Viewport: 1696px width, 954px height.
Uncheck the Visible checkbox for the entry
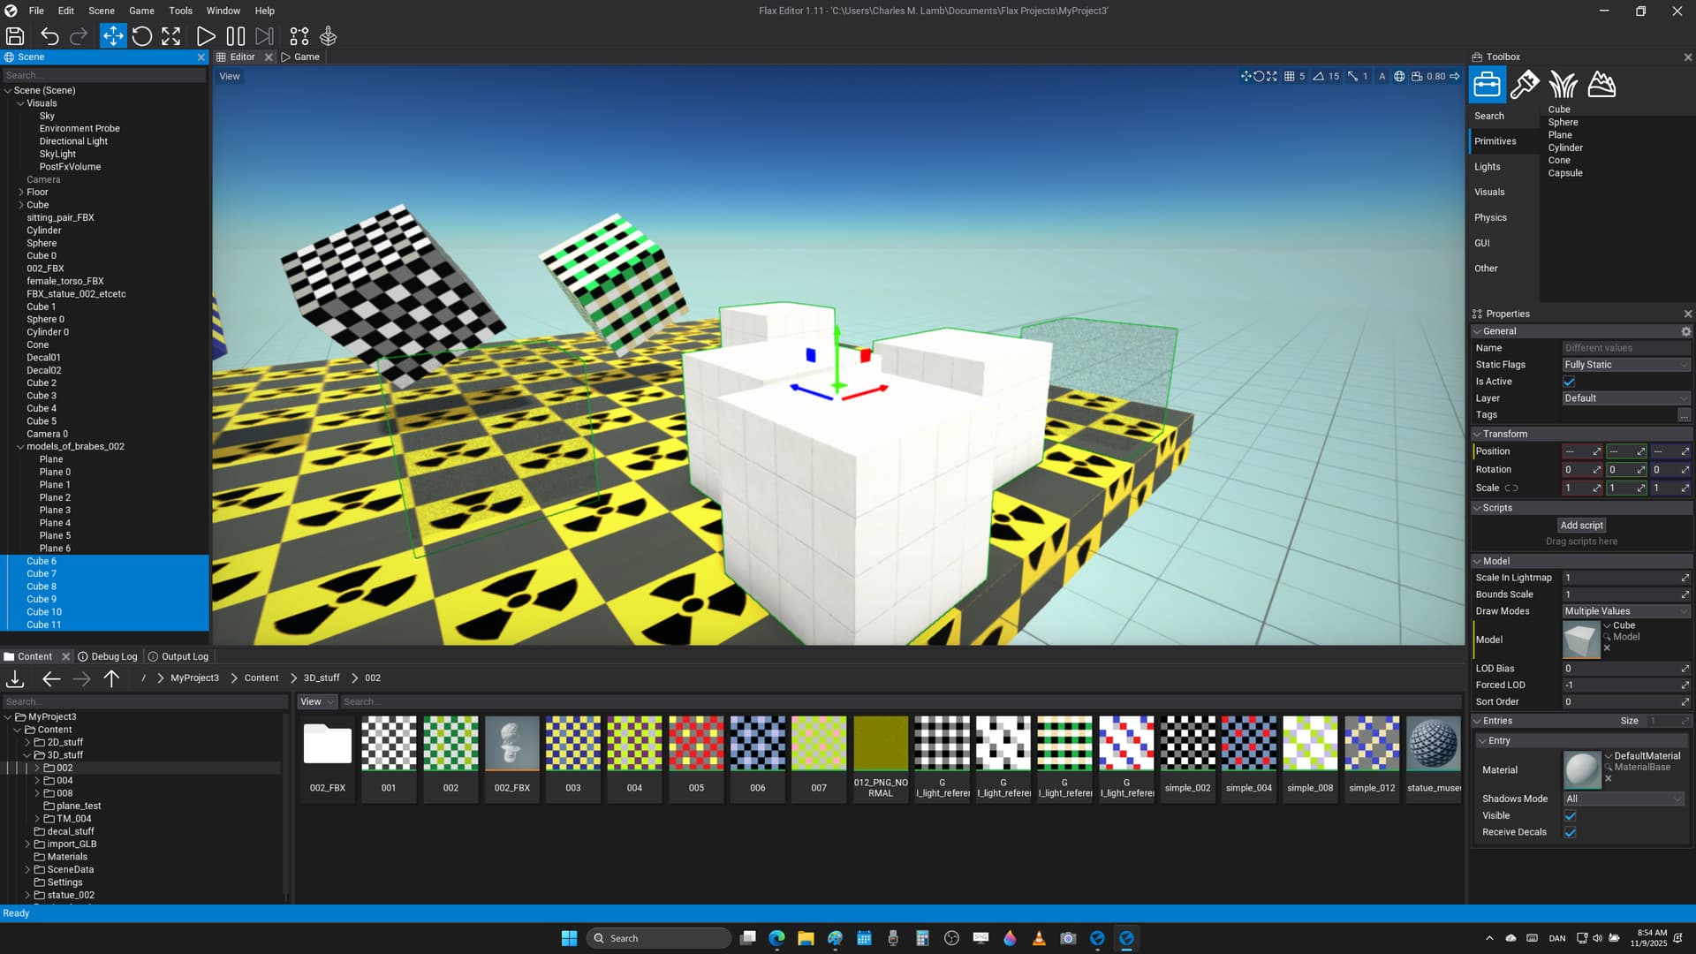(x=1571, y=815)
